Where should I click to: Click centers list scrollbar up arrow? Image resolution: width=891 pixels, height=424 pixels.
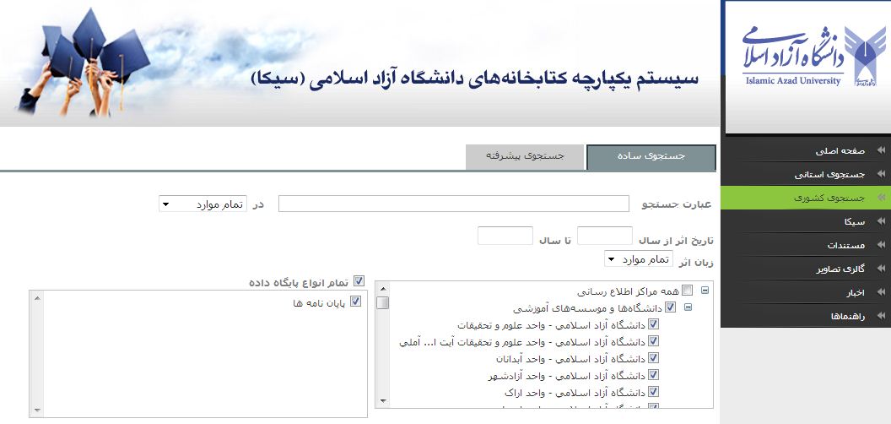383,287
